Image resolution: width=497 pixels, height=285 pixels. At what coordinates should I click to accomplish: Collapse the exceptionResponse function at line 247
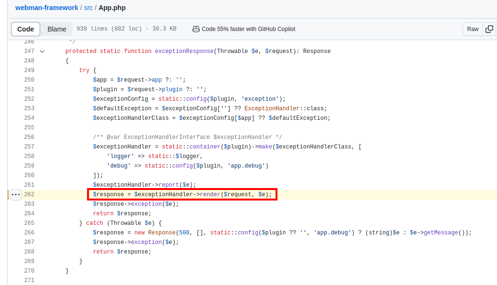[x=42, y=51]
